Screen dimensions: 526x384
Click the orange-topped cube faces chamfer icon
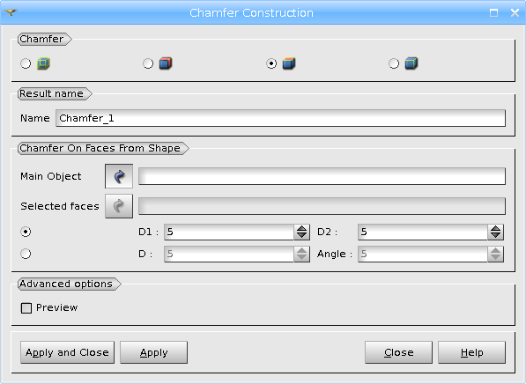(x=289, y=63)
